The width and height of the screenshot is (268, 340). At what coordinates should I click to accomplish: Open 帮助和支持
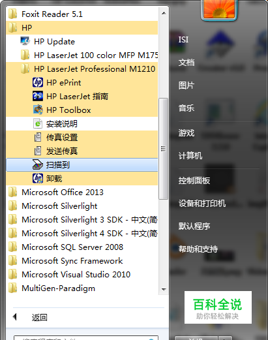198,249
